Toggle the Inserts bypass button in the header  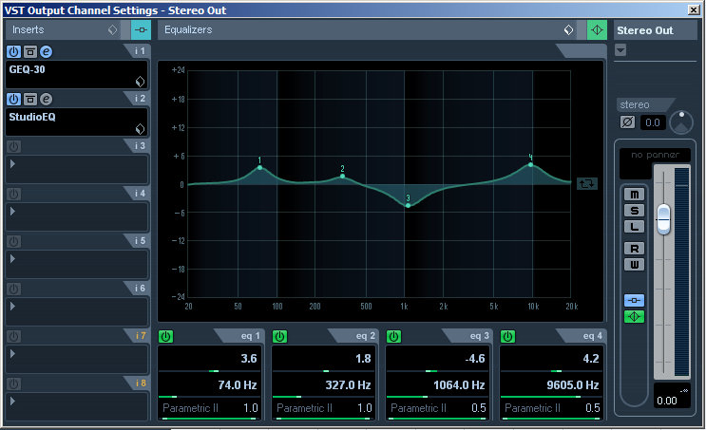[141, 30]
